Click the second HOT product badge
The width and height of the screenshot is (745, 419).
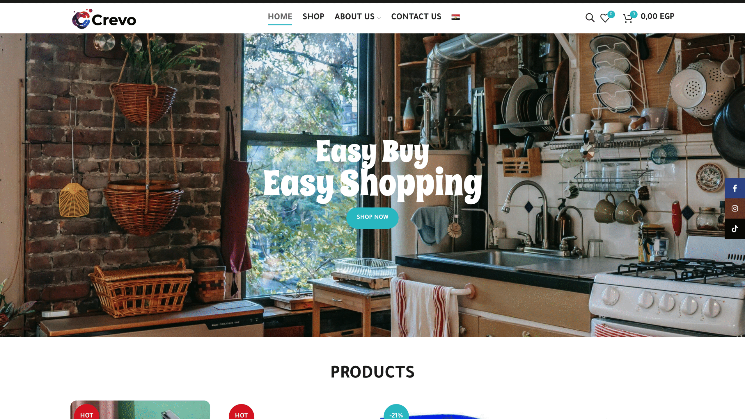pos(241,412)
